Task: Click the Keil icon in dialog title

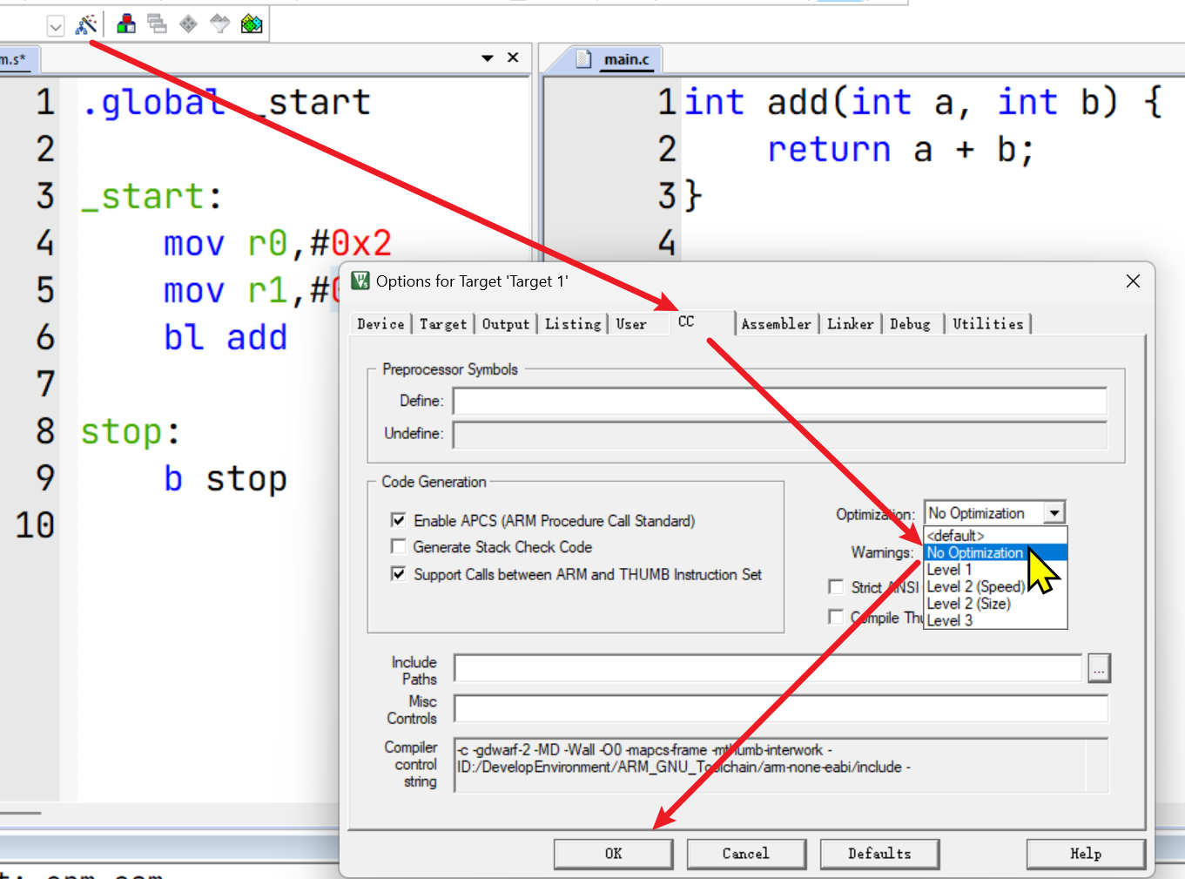Action: [x=360, y=281]
